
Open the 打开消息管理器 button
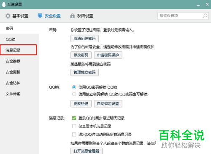(87, 151)
